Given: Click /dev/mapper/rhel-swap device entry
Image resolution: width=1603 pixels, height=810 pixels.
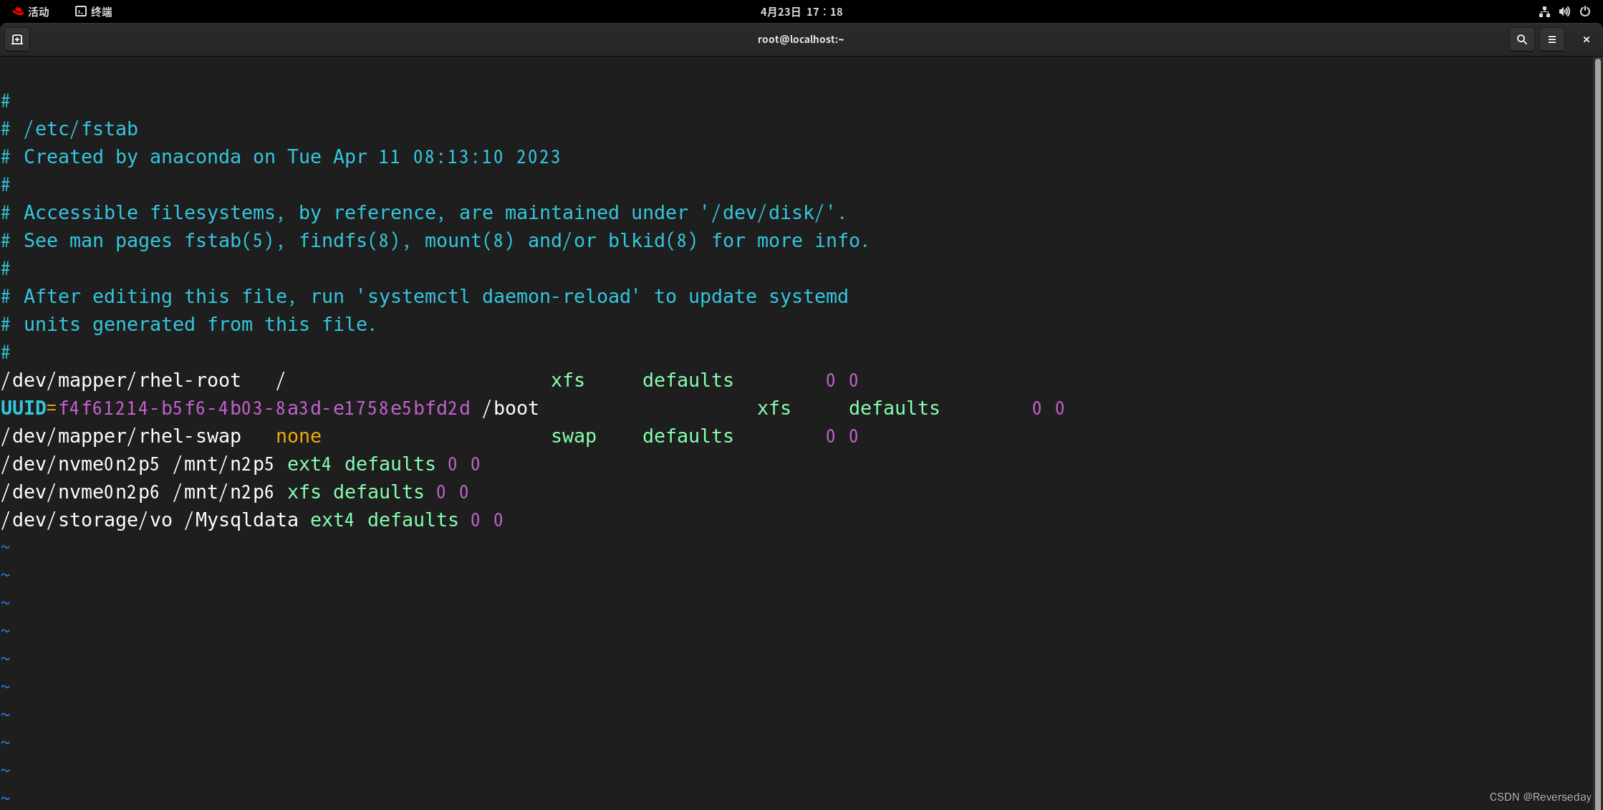Looking at the screenshot, I should coord(121,436).
